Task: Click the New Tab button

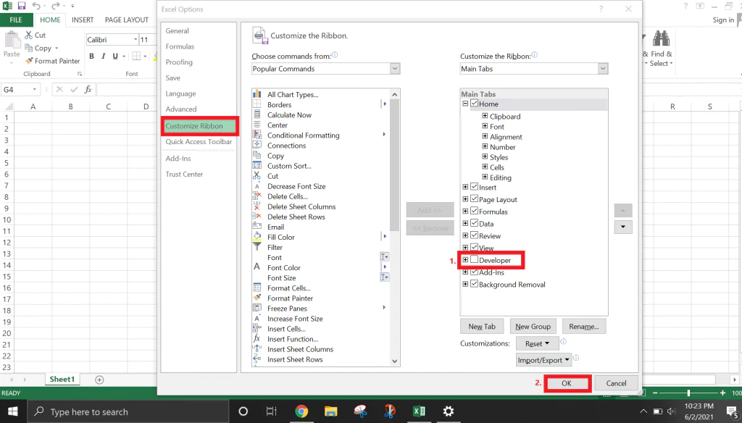Action: pyautogui.click(x=482, y=327)
